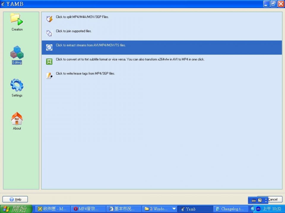Image resolution: width=285 pixels, height=213 pixels.
Task: Select 'Click to split MP4/M4A/MOV/3GP Files'
Action: click(82, 17)
